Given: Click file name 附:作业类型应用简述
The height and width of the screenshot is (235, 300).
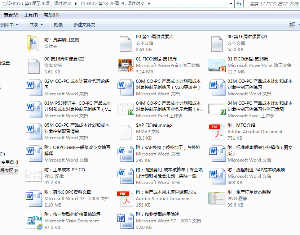Looking at the screenshot, I should click(x=158, y=214).
